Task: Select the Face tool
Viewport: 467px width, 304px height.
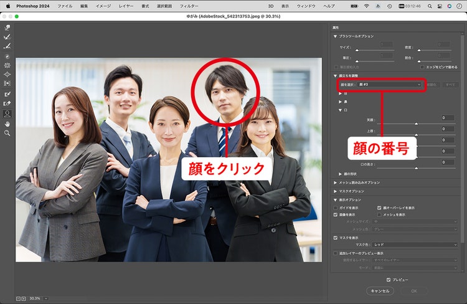Action: (7, 114)
